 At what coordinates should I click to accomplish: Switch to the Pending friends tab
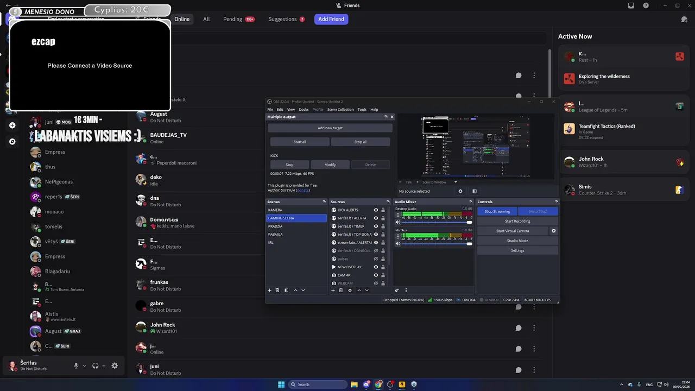(239, 19)
